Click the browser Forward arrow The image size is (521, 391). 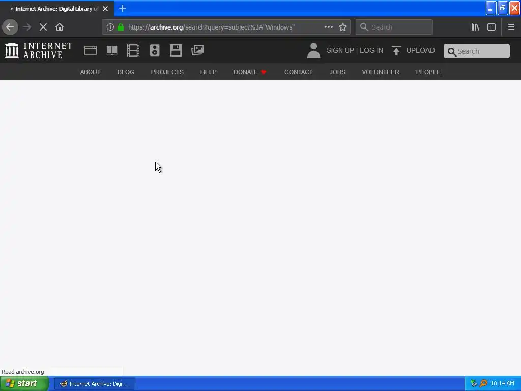point(27,27)
